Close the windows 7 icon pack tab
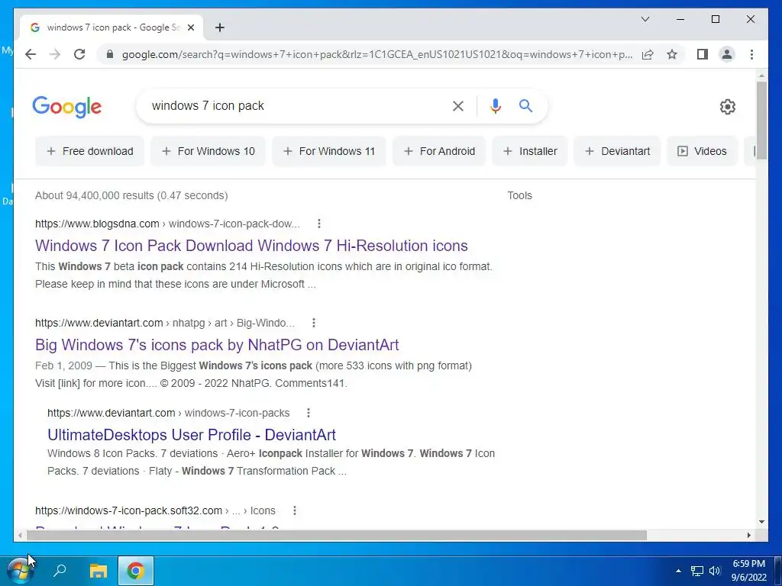The image size is (782, 586). point(190,27)
